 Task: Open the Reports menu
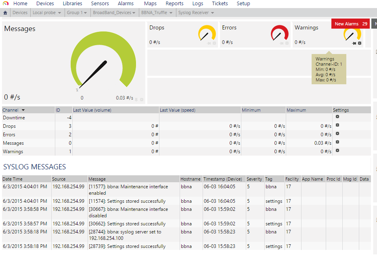click(174, 3)
